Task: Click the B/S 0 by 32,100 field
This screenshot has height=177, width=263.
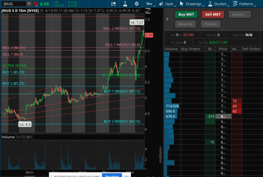Action: click(x=182, y=35)
